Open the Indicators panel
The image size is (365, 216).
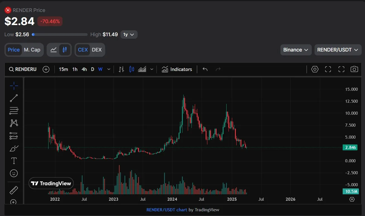177,69
